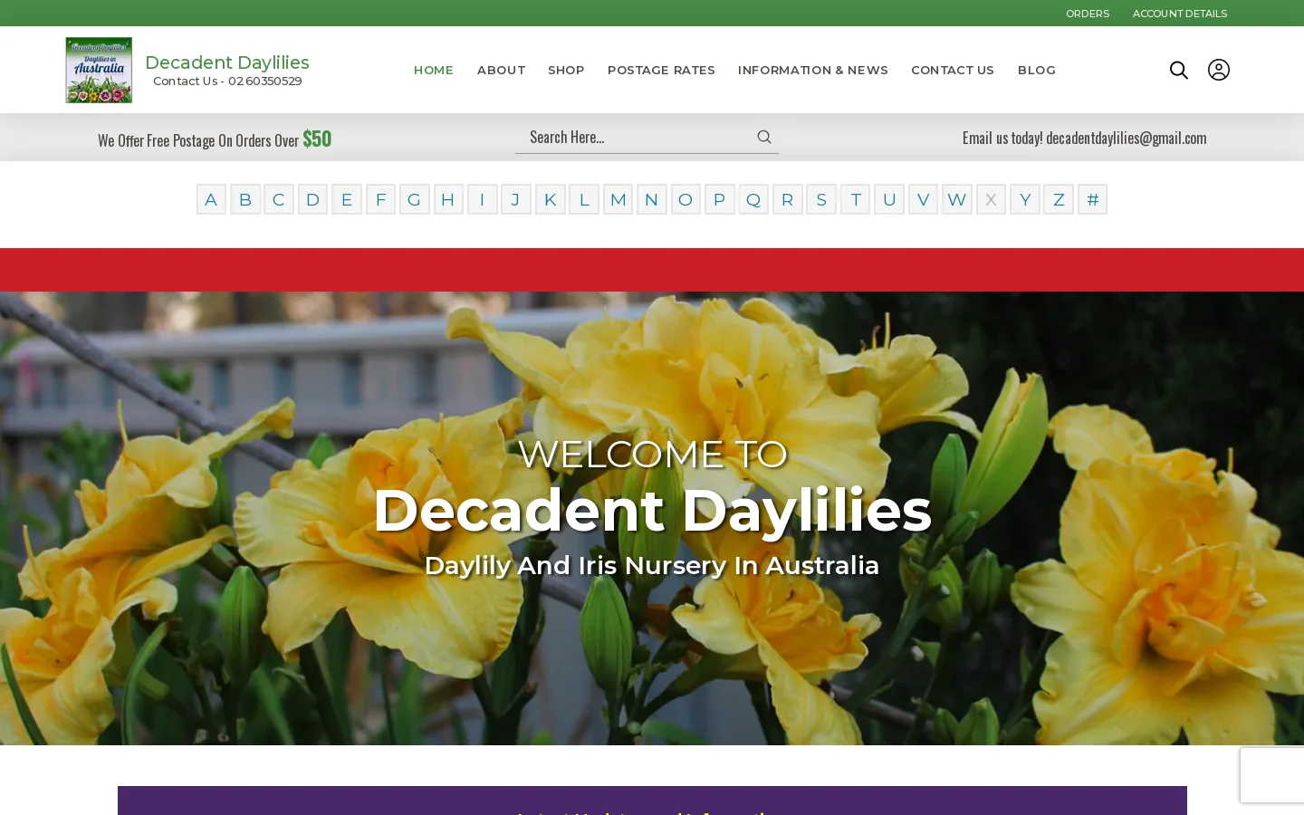Open Information & News menu
Screen dimensions: 1304x815
pos(813,70)
